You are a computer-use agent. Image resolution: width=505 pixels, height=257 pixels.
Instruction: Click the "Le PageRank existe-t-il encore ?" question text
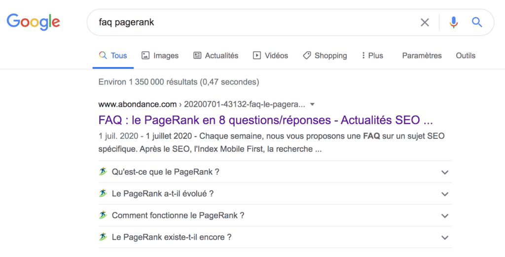click(172, 237)
